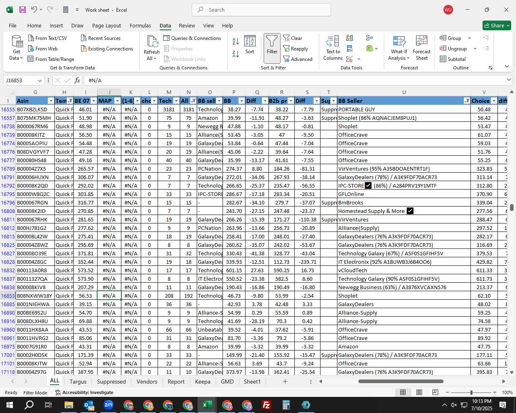Insert a Subtotal

(x=453, y=59)
